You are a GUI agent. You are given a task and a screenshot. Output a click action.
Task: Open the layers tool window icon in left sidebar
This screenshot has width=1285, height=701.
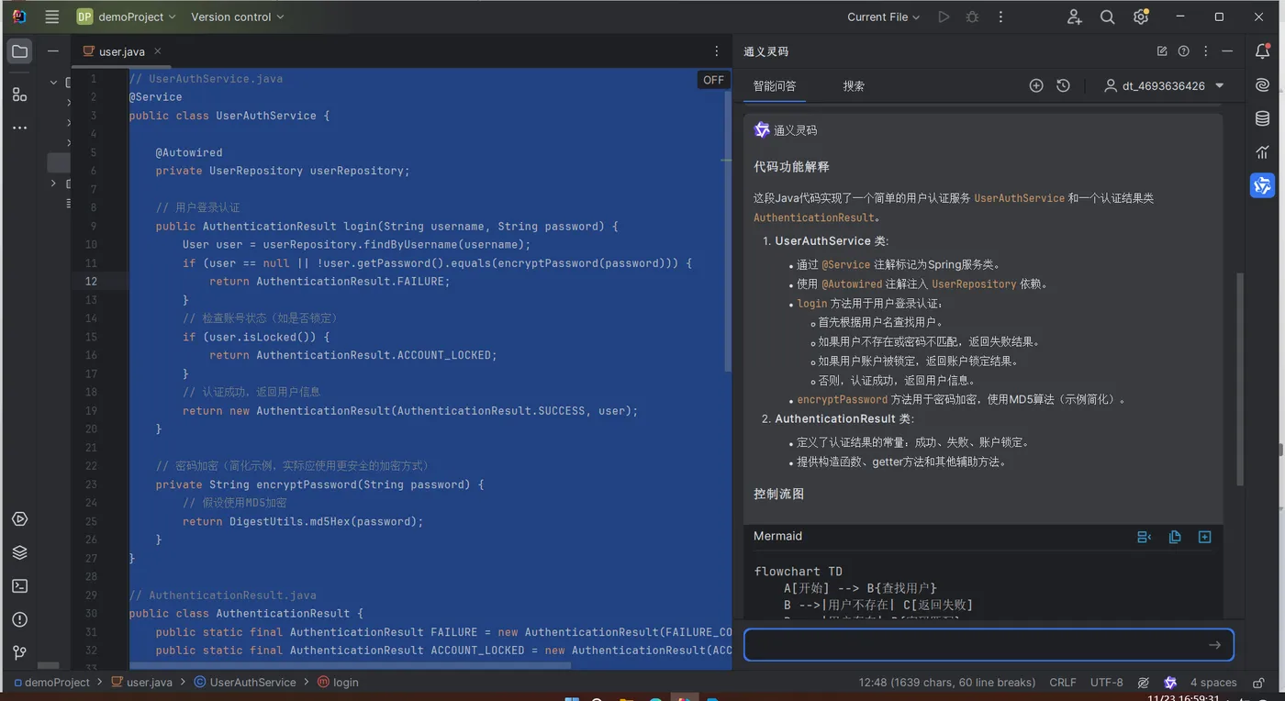click(19, 552)
